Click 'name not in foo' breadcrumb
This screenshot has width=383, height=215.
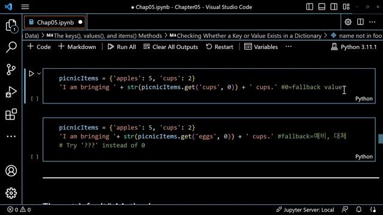tap(357, 36)
